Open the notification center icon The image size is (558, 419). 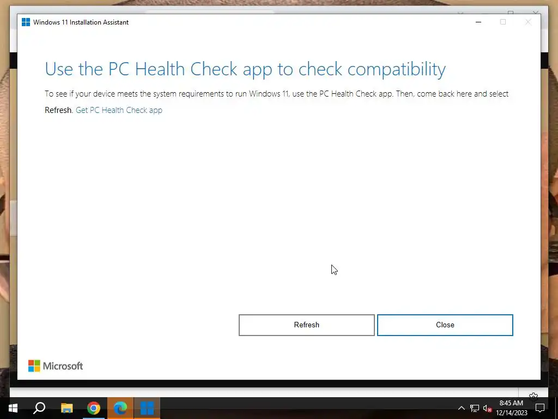pyautogui.click(x=540, y=408)
